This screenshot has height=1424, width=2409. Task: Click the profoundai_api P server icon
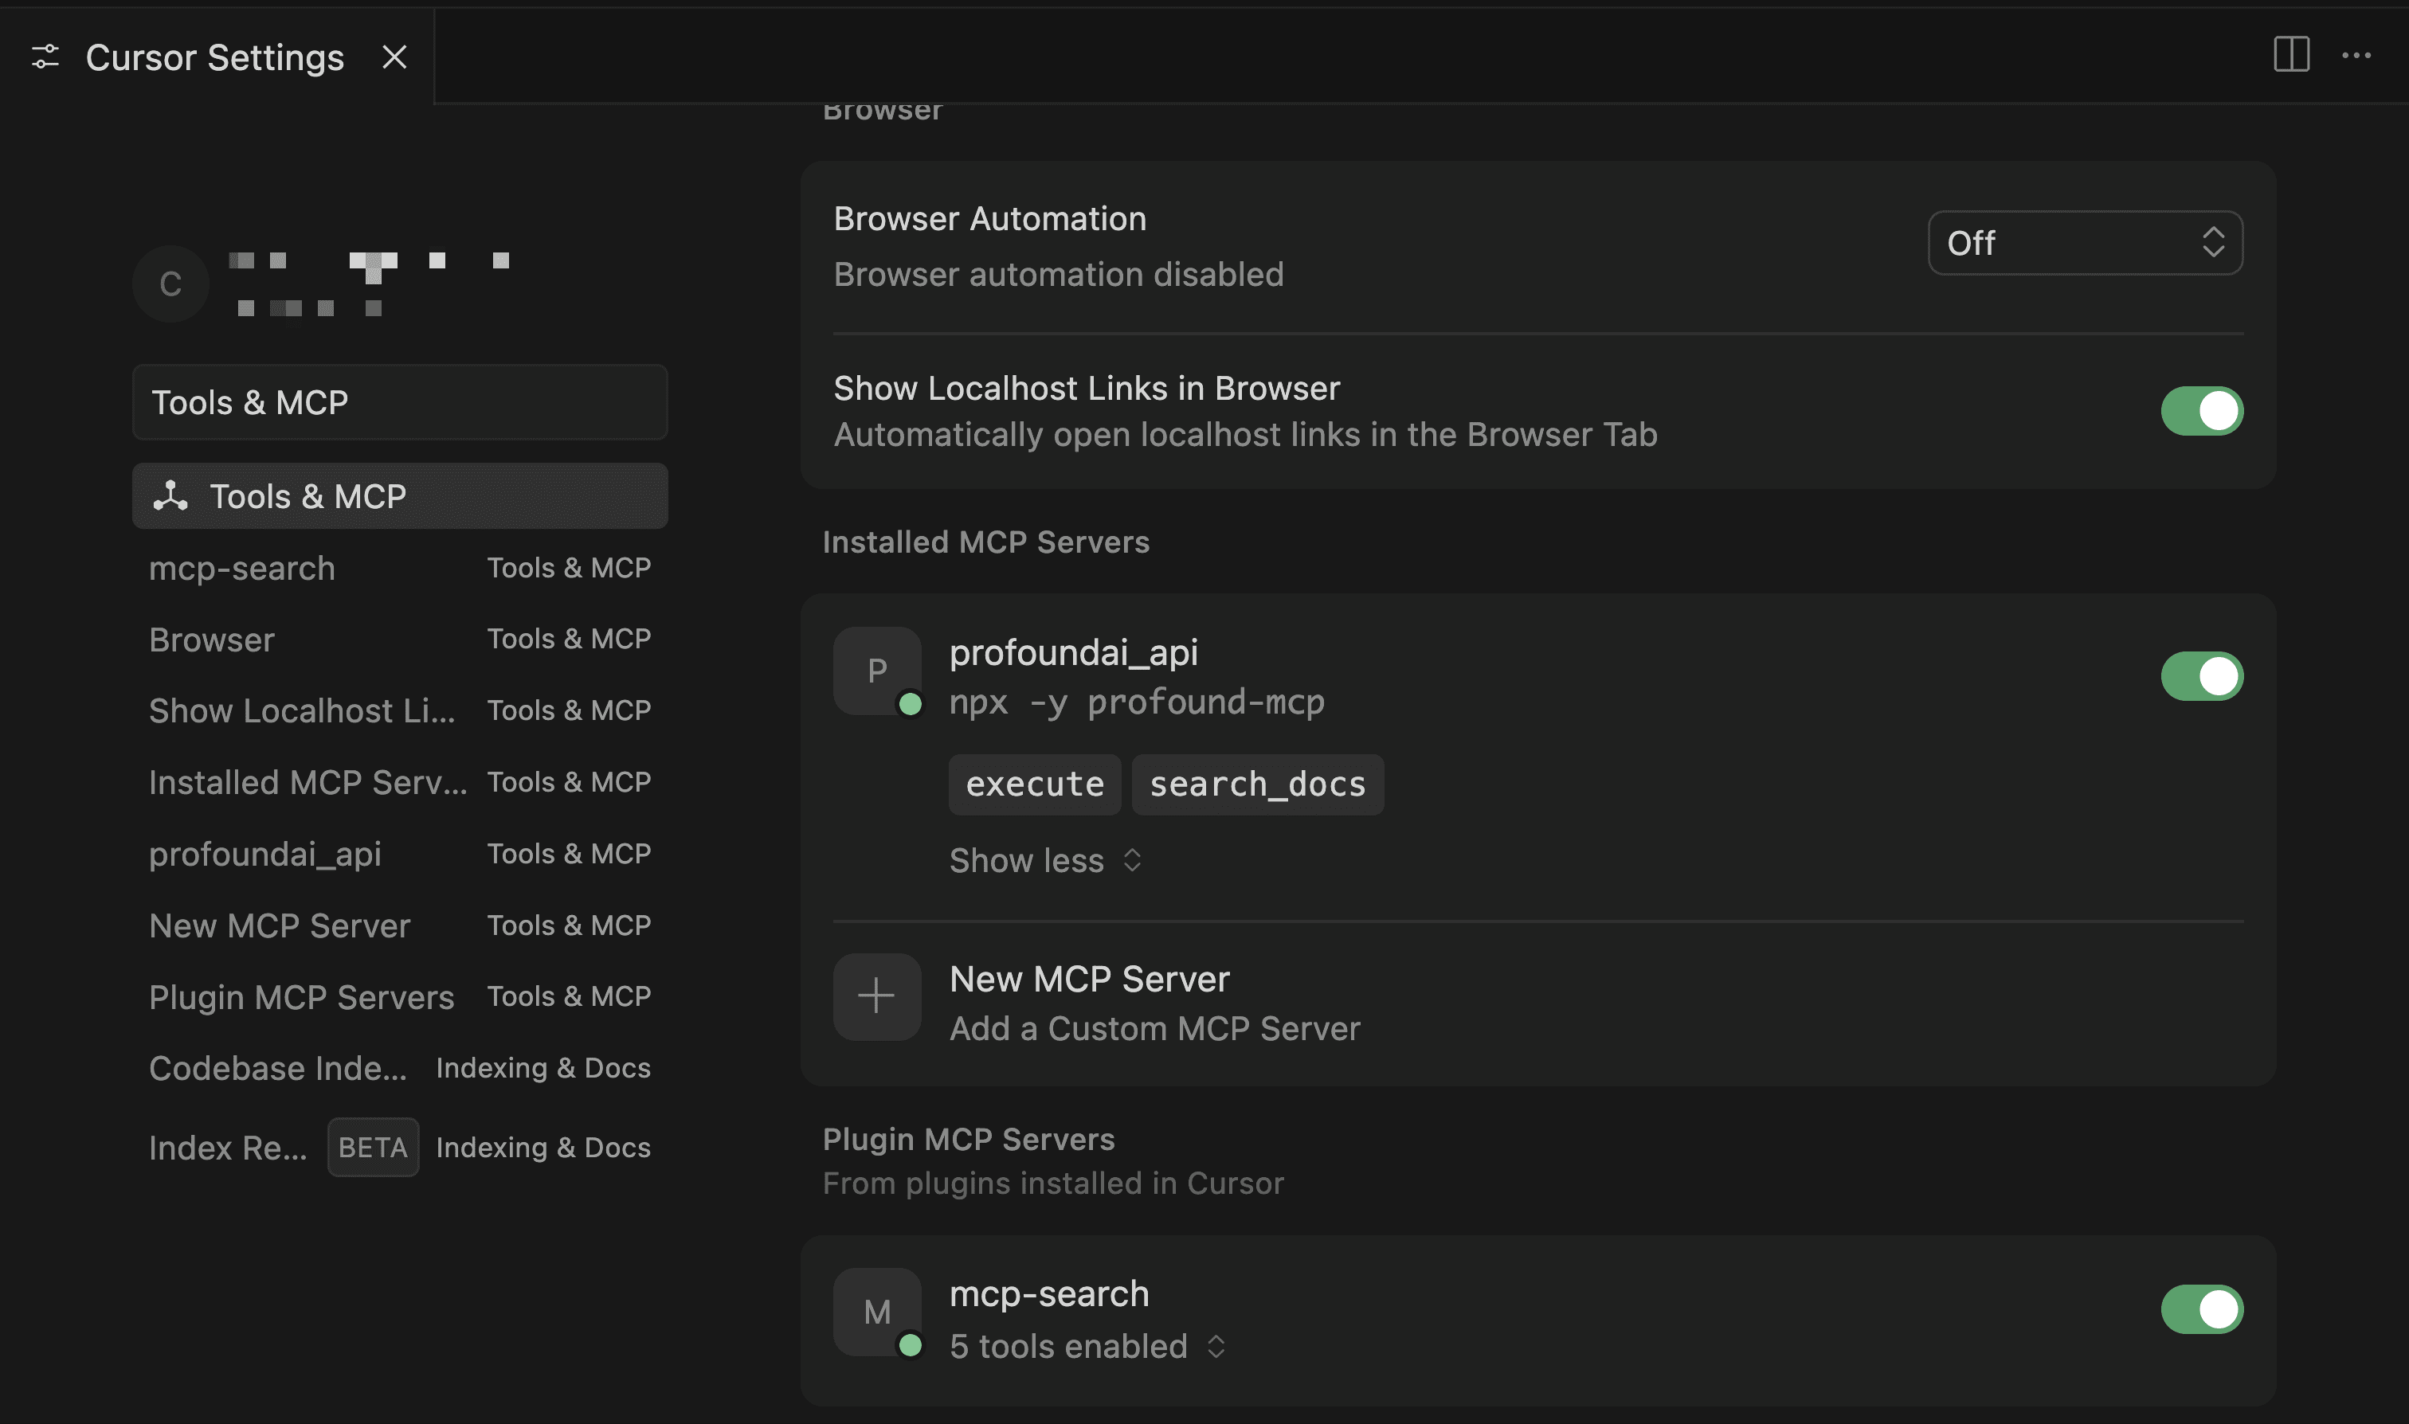click(x=877, y=670)
